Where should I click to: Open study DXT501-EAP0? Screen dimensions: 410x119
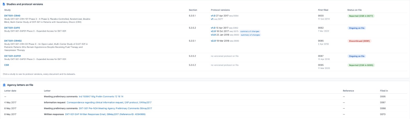12,28
